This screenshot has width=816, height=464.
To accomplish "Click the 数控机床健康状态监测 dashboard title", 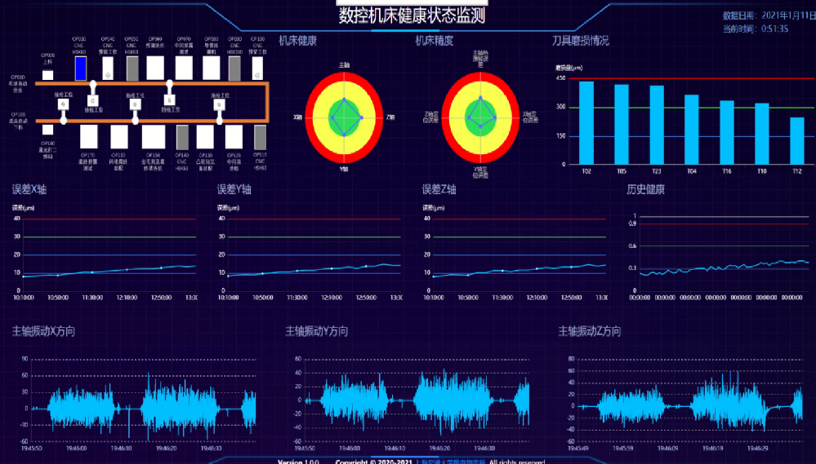I will tap(412, 15).
